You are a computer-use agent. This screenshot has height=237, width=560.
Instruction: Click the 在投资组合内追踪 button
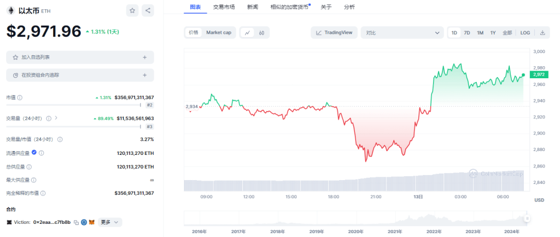click(80, 75)
